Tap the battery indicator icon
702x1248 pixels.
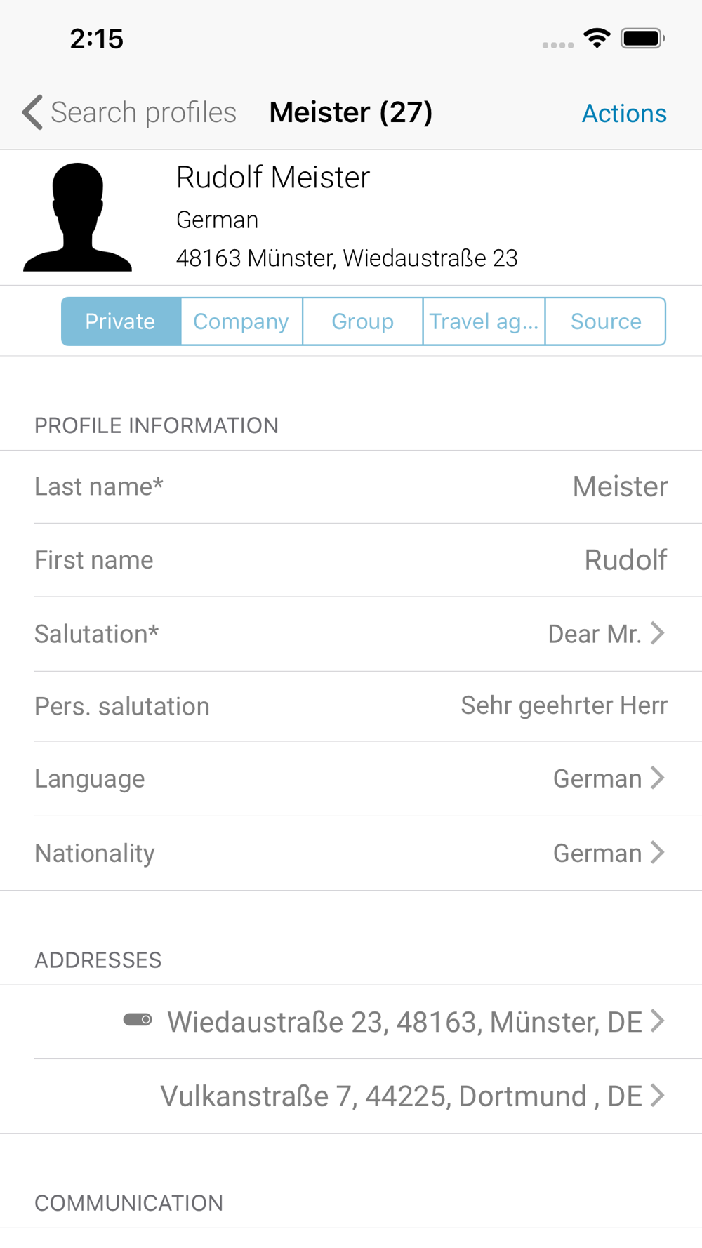(x=643, y=38)
